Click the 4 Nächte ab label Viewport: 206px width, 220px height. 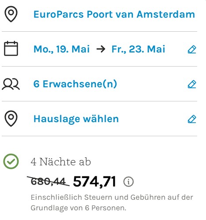pyautogui.click(x=61, y=162)
